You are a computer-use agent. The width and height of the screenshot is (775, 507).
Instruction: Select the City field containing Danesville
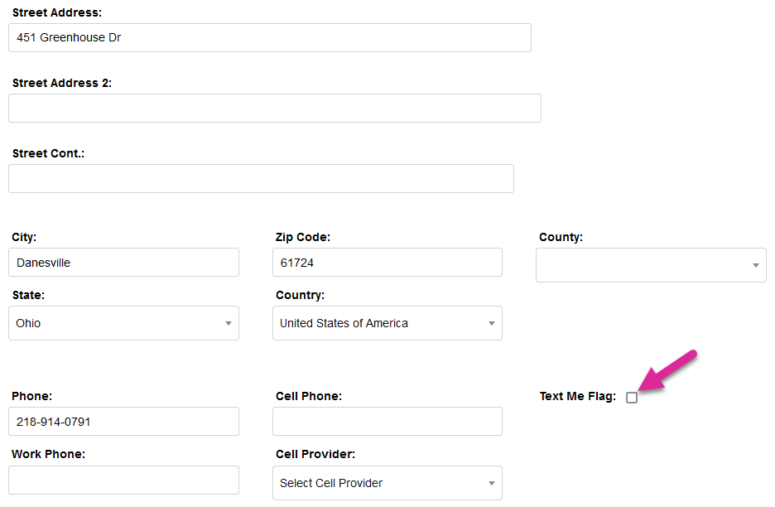pyautogui.click(x=124, y=263)
